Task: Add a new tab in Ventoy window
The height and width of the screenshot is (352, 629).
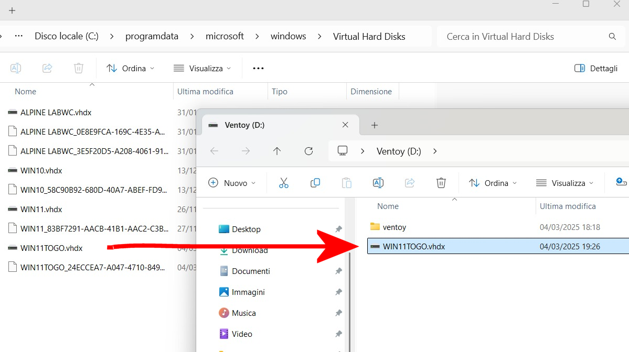Action: [x=374, y=125]
